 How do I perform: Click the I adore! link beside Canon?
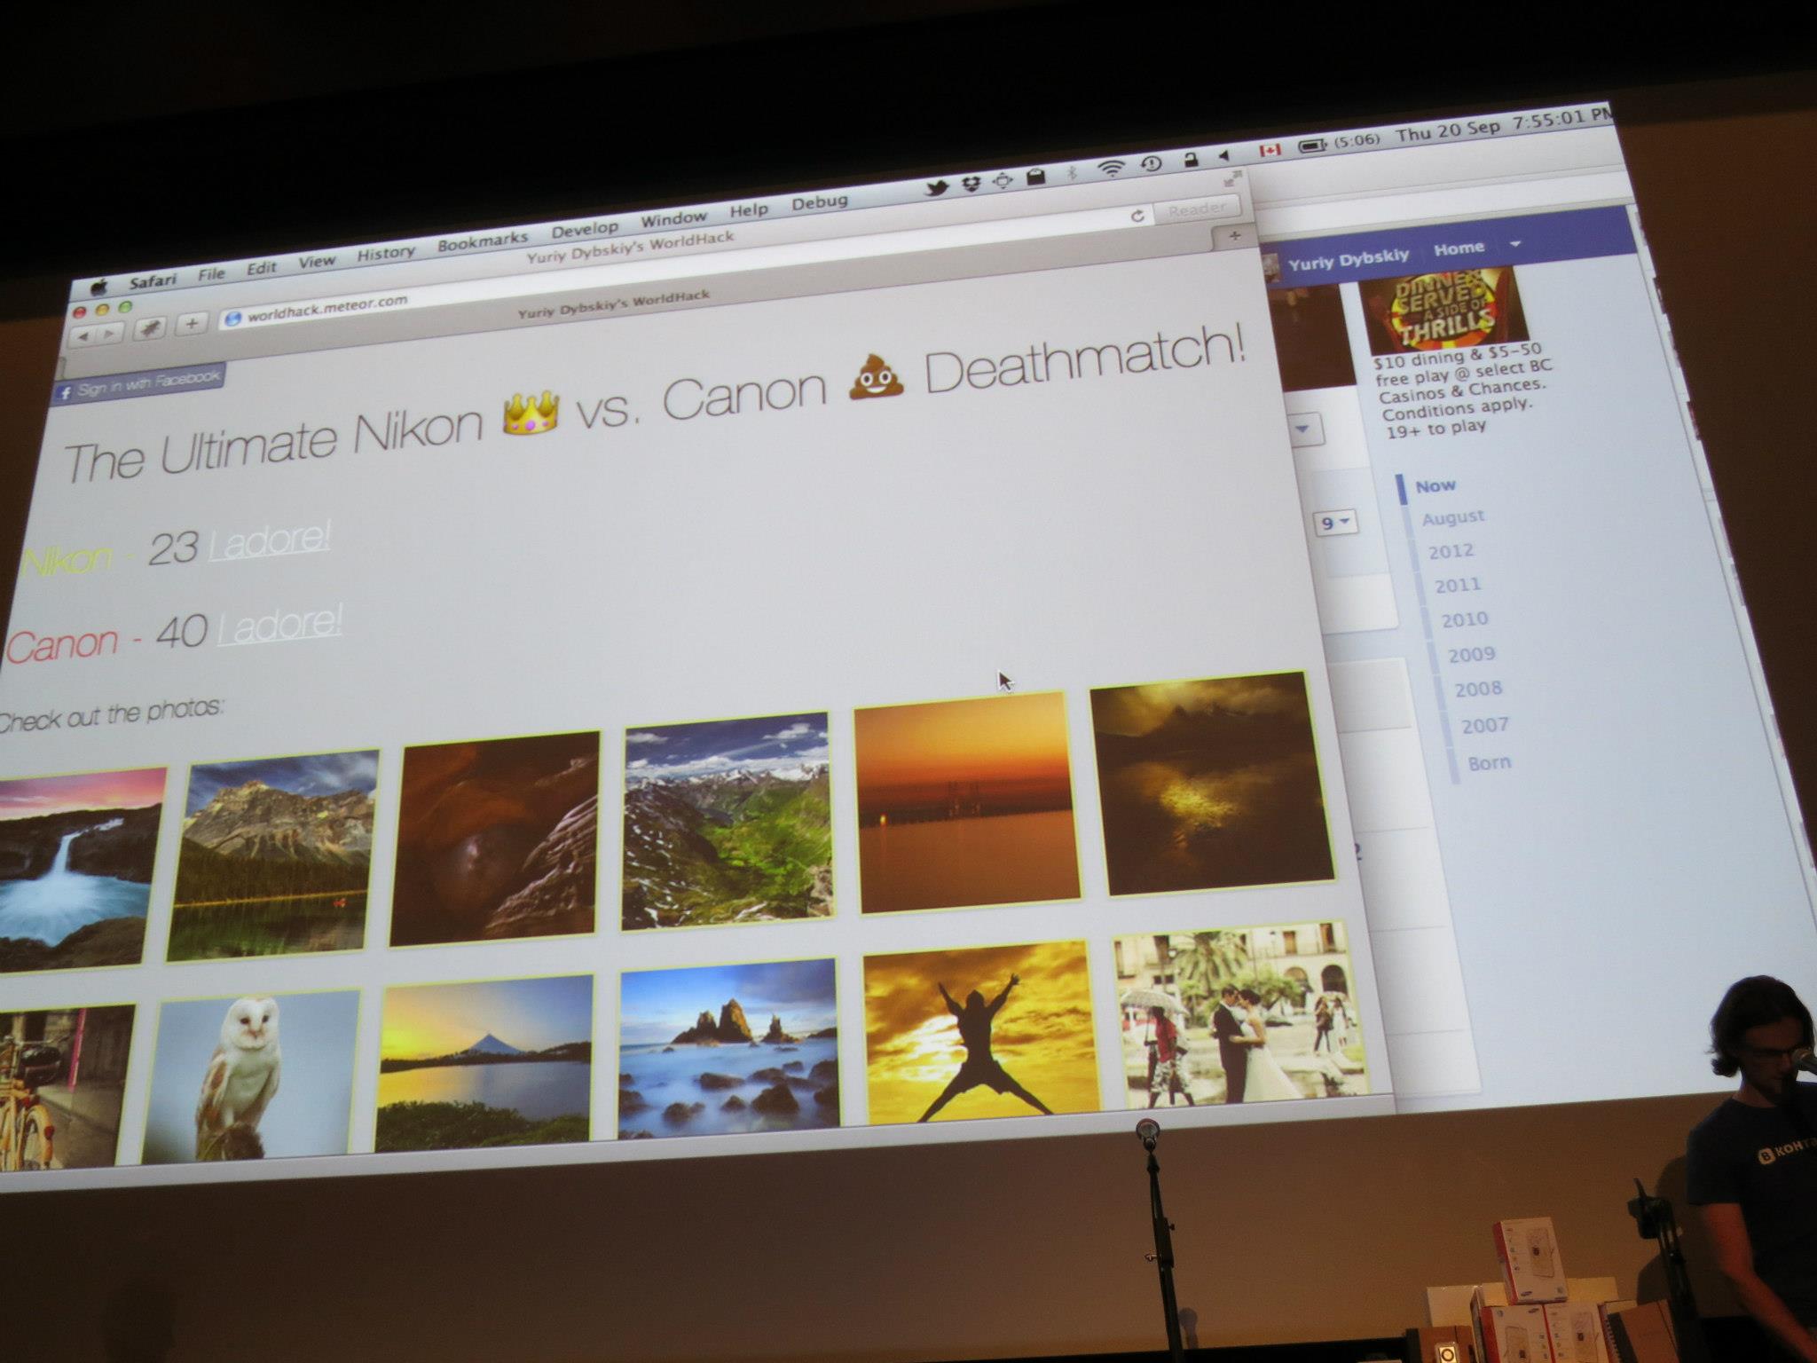279,624
